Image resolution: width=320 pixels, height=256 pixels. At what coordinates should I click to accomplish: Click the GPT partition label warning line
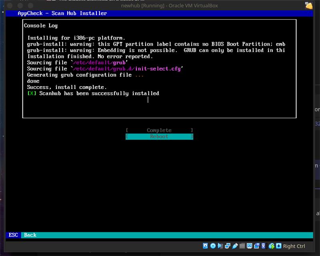(156, 44)
